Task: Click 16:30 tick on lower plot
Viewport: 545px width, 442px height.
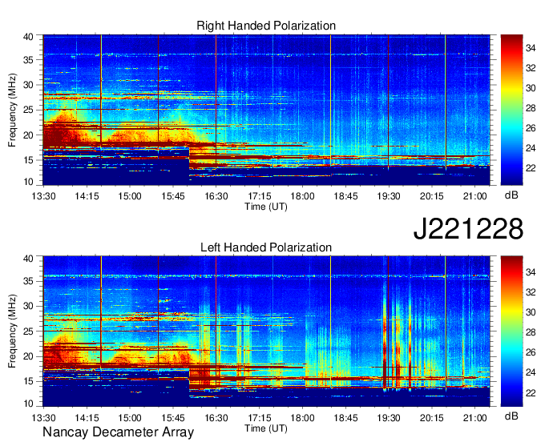Action: point(216,418)
